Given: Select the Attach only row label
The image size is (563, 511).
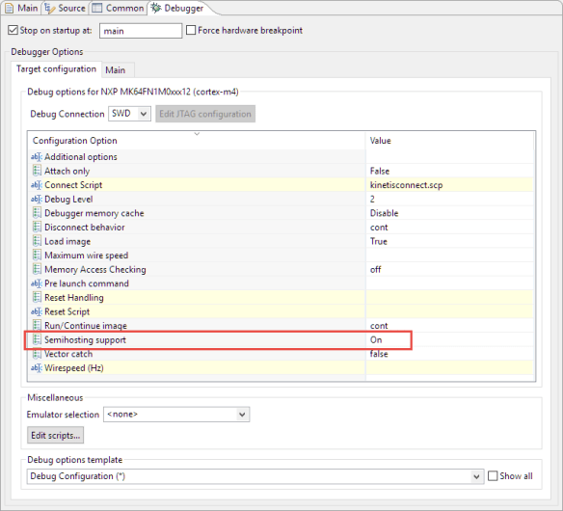Looking at the screenshot, I should tap(67, 171).
